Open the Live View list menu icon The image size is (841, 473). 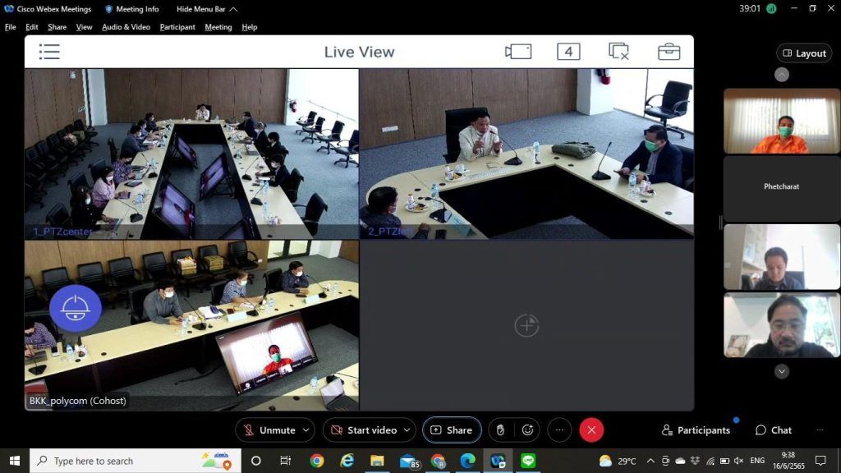tap(49, 52)
